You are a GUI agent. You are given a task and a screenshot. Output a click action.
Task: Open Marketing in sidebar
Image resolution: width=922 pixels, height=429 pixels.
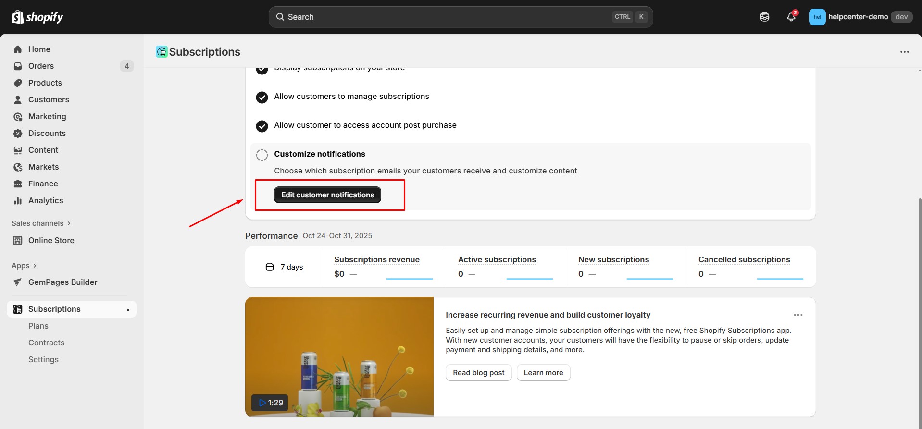72,117
